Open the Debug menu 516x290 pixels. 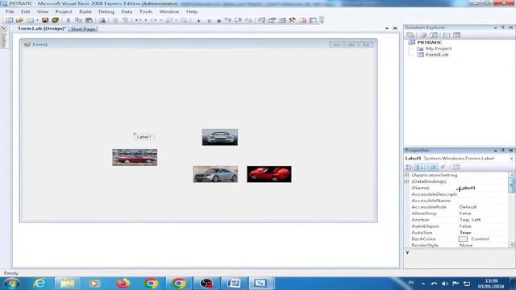tap(106, 11)
